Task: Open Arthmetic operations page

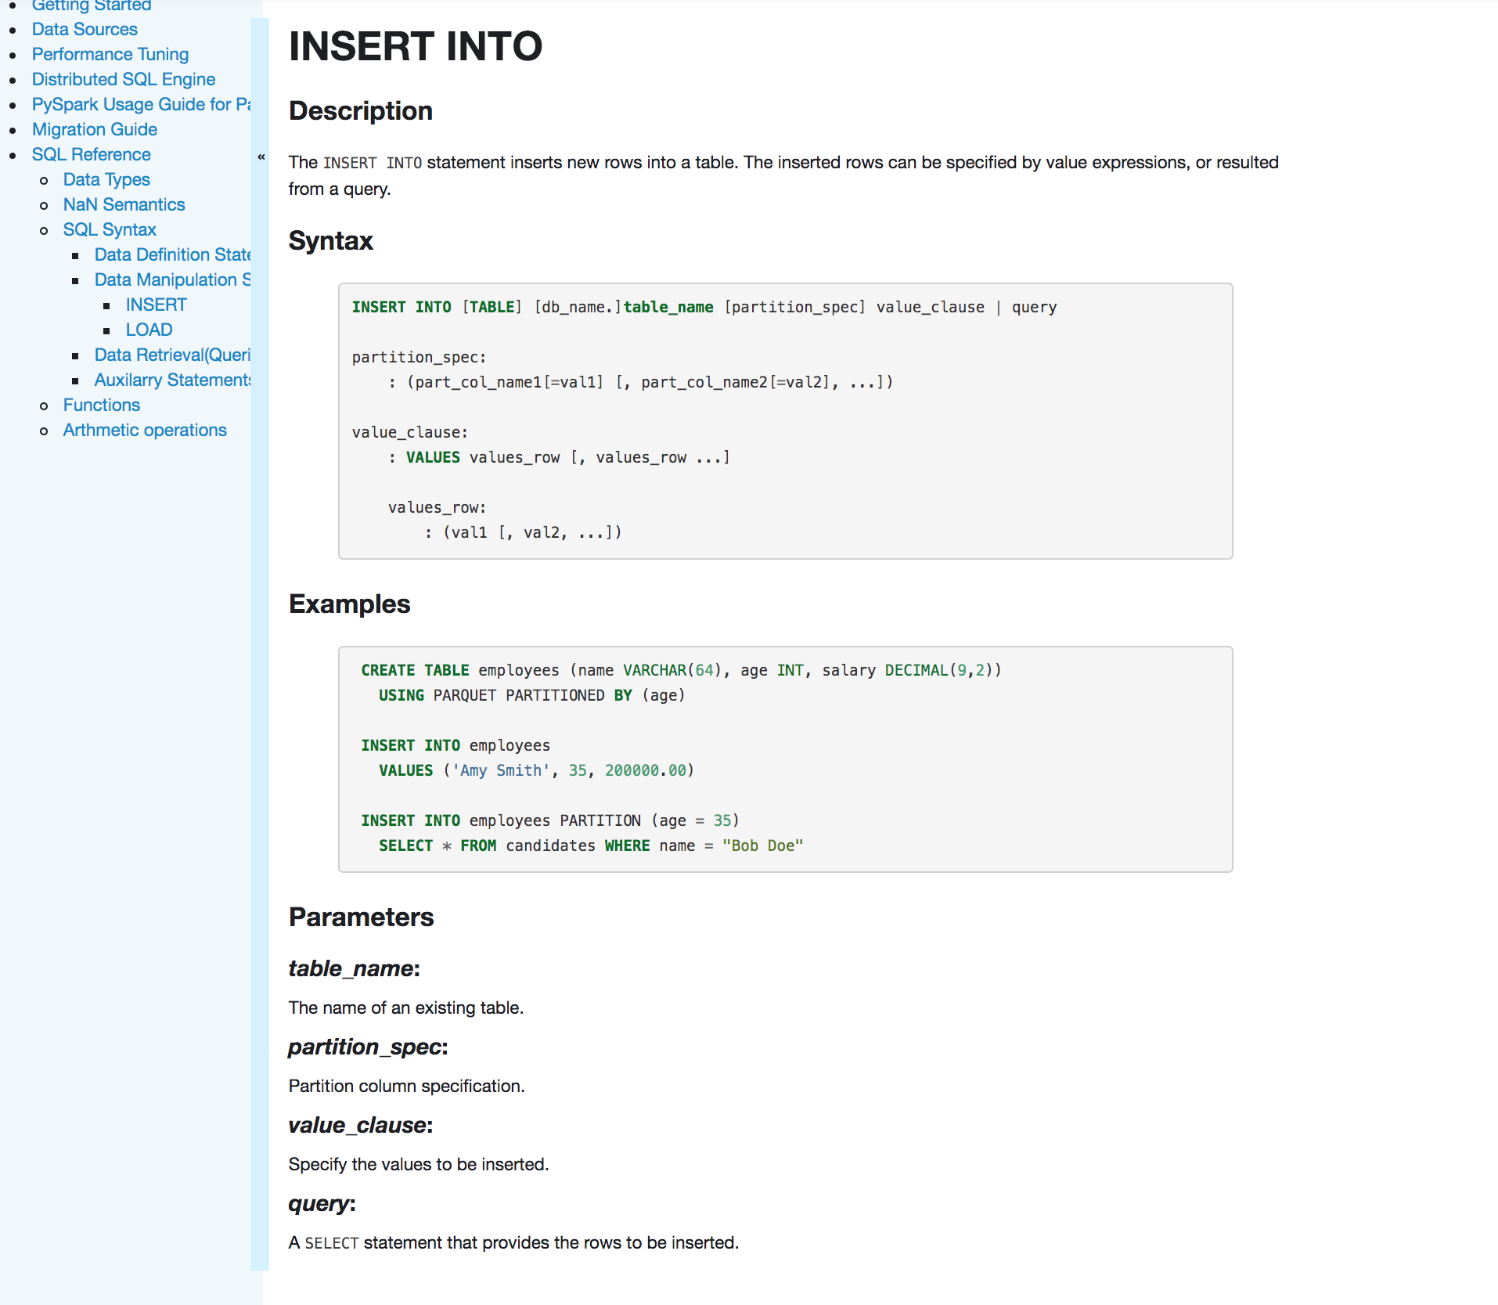Action: click(x=145, y=430)
